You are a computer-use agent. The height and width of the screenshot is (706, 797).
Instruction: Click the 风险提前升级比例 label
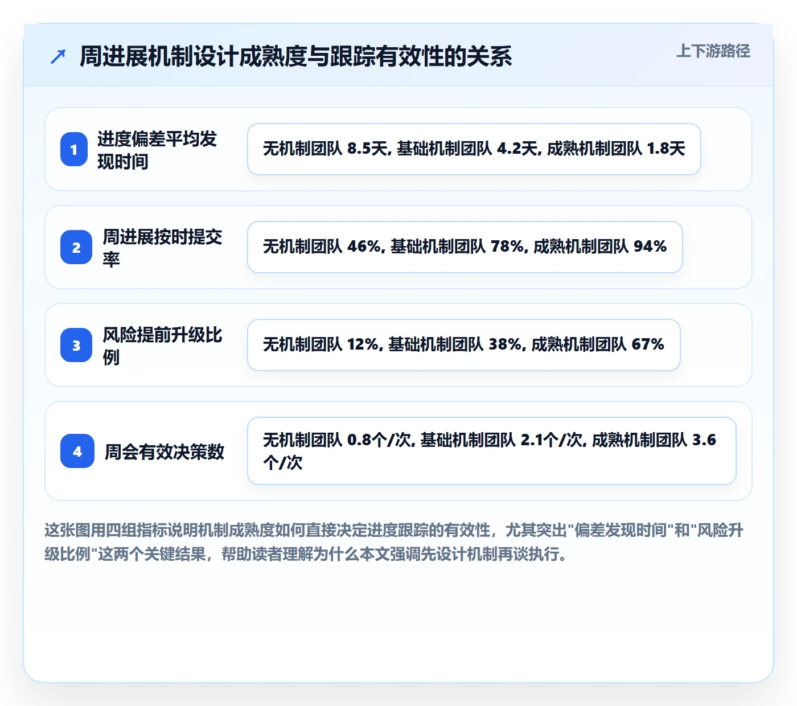pos(163,346)
